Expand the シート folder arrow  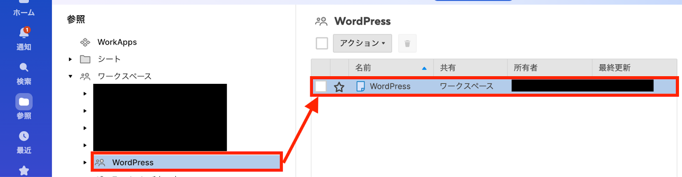(x=70, y=59)
